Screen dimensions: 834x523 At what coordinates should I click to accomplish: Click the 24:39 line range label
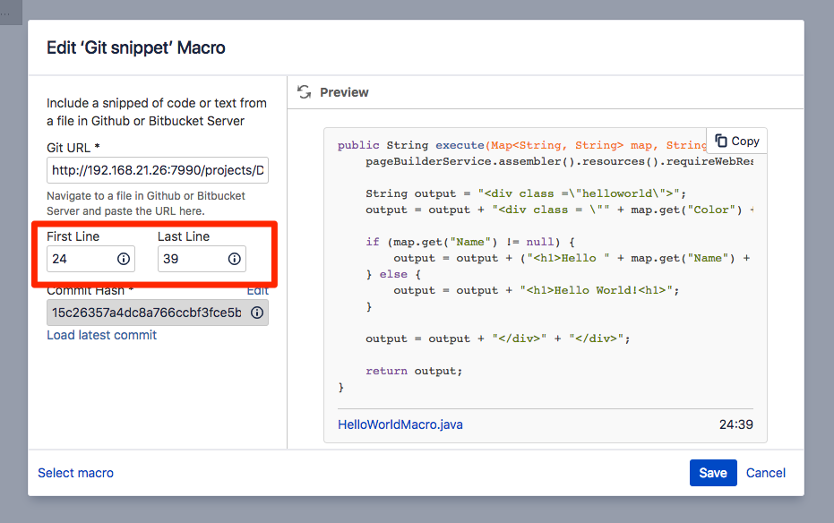point(735,424)
